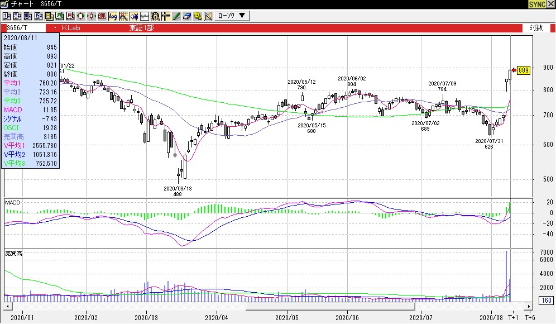
Task: Toggle the 対数 scale label
Action: tap(535, 27)
